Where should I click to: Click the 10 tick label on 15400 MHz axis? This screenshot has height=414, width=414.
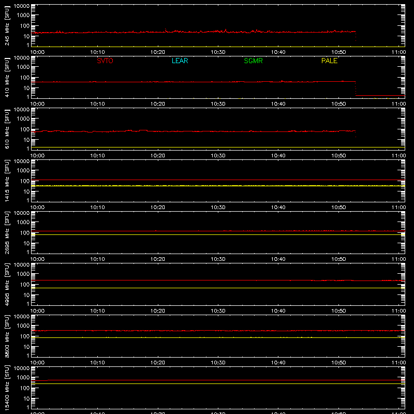tap(26, 398)
